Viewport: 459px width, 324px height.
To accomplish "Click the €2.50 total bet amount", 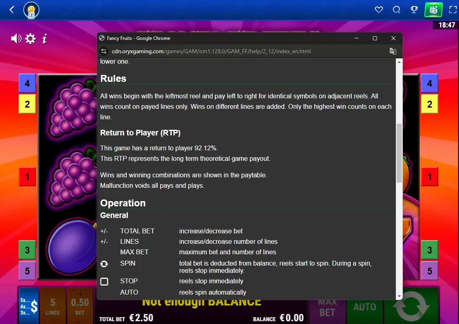I will (141, 318).
